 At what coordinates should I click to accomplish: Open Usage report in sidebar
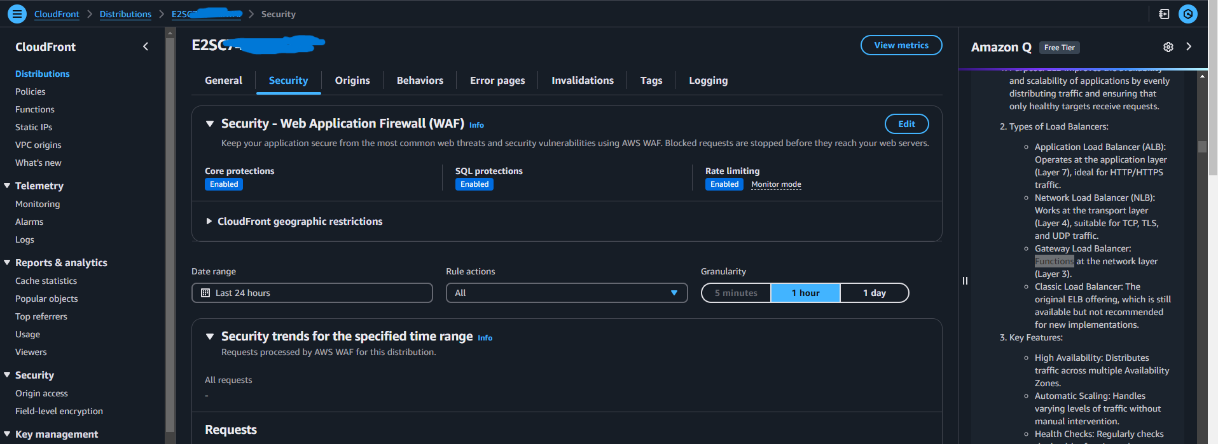27,334
